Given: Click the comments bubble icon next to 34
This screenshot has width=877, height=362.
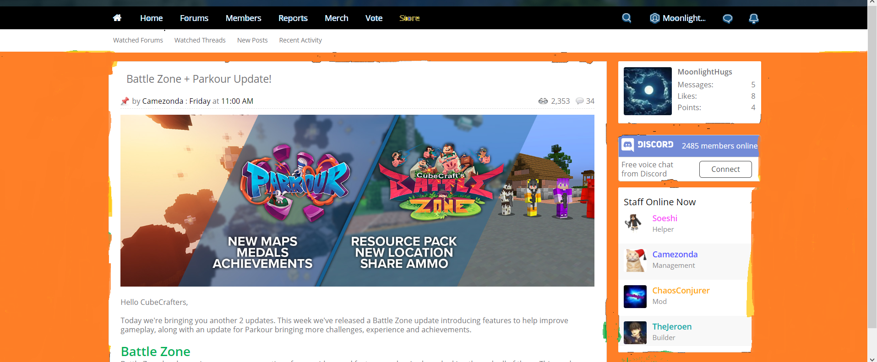Looking at the screenshot, I should tap(579, 101).
